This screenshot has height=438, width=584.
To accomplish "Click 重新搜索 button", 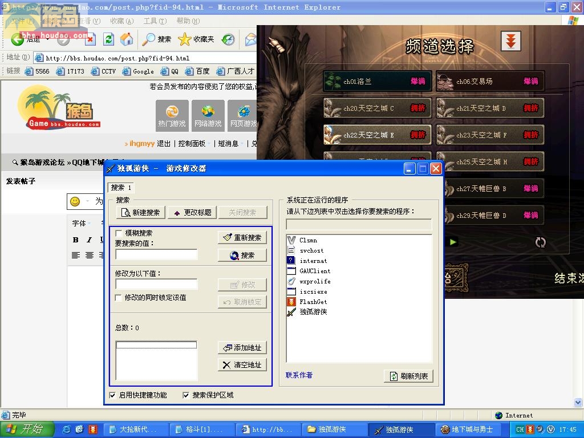I will pos(242,238).
